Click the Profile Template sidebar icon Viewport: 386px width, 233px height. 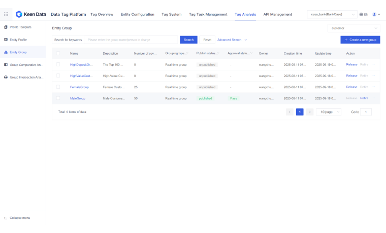point(6,27)
